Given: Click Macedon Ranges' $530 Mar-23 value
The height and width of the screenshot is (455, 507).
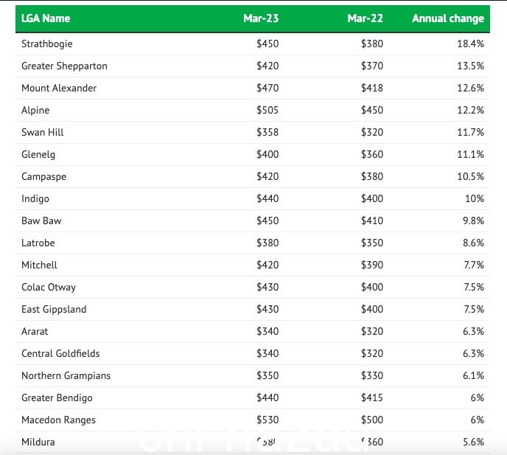Looking at the screenshot, I should click(268, 420).
